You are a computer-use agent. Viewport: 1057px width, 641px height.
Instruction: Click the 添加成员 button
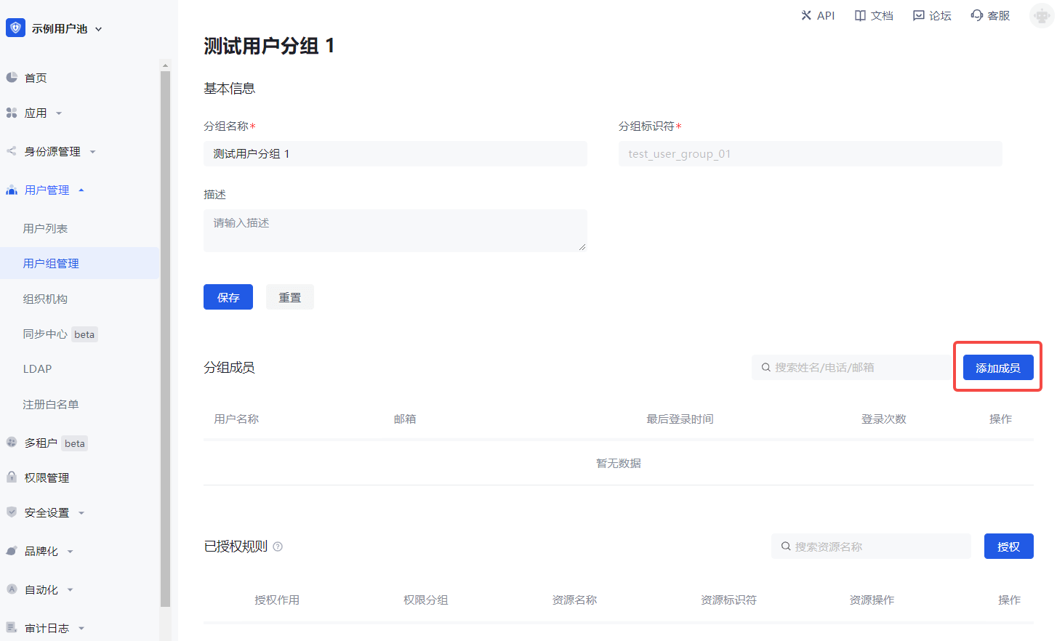click(997, 368)
